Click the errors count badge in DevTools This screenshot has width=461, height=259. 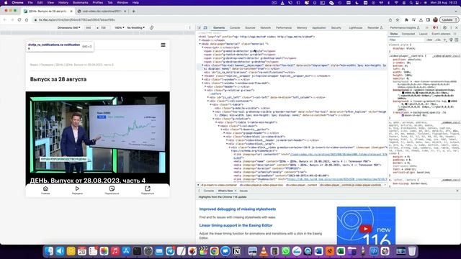tap(435, 27)
